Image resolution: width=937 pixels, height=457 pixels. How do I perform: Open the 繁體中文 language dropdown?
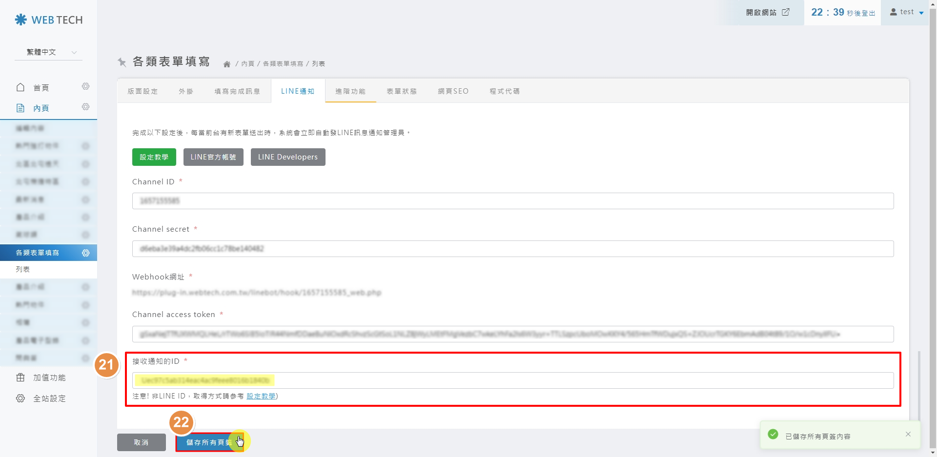pos(48,52)
